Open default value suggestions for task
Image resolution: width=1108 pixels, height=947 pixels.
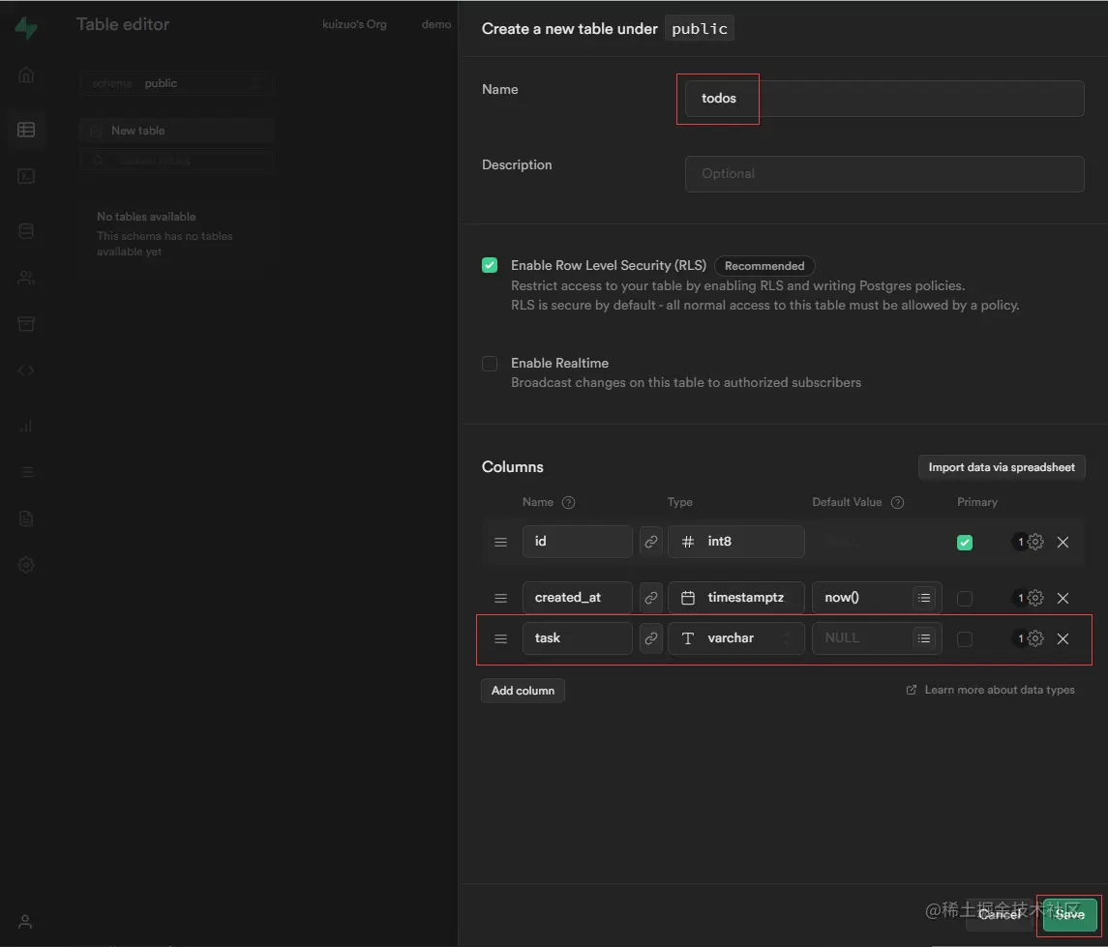[x=923, y=638]
